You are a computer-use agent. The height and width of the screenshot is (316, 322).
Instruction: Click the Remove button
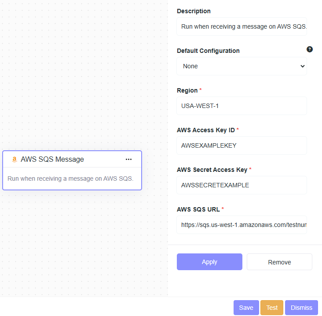(279, 262)
